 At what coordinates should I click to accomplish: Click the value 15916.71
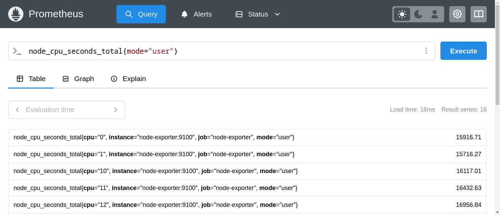(x=469, y=137)
